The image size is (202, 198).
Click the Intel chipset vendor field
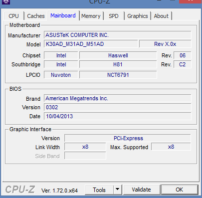pos(61,55)
